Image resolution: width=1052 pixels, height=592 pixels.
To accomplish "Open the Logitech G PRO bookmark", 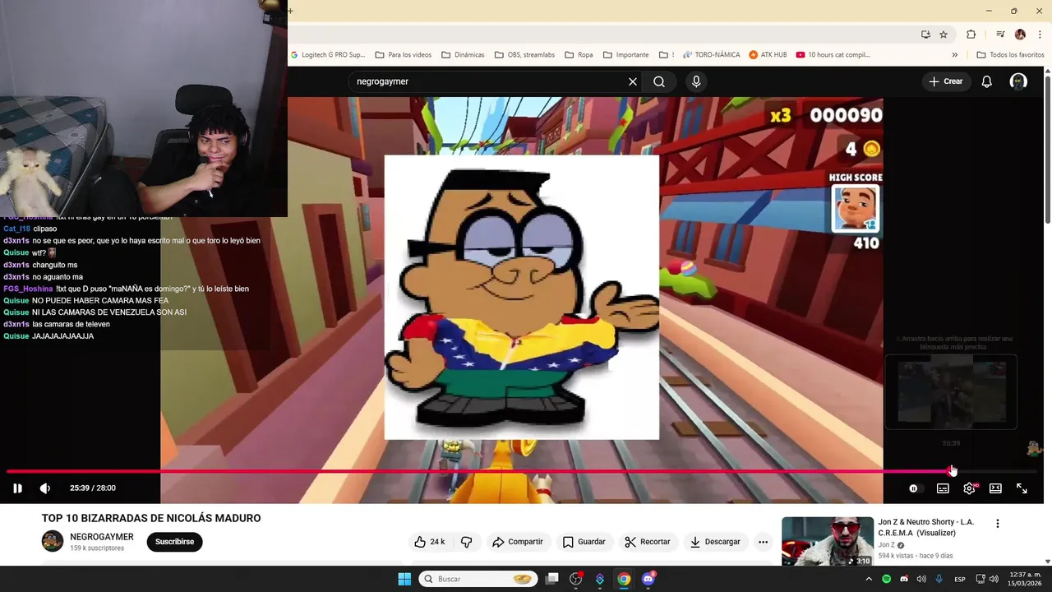I will [328, 55].
